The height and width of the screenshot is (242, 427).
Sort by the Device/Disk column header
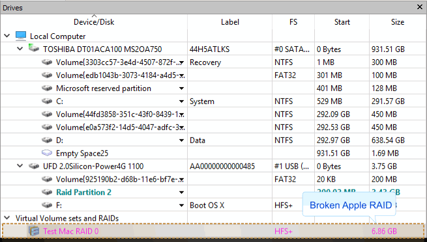pyautogui.click(x=94, y=22)
